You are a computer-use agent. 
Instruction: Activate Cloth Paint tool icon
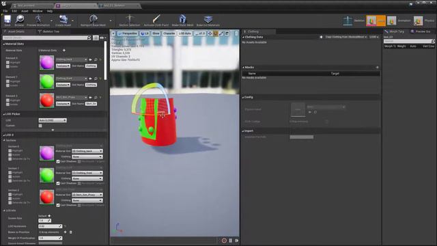tap(156, 19)
